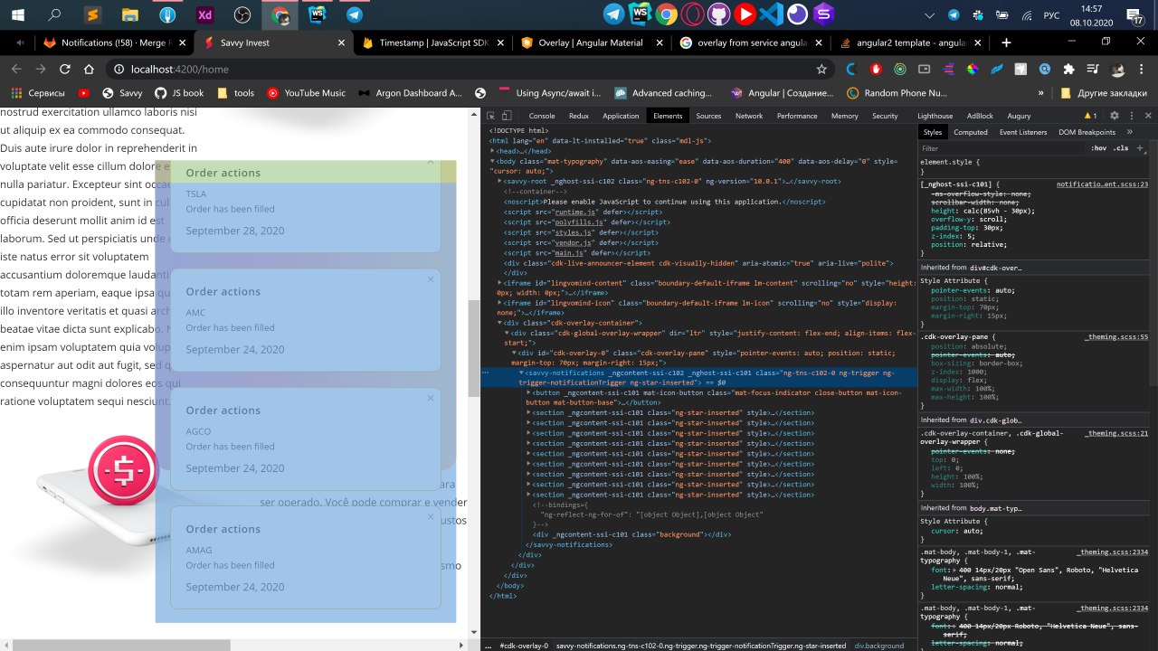Open the Windows Start menu
Viewport: 1158px width, 651px height.
pos(18,14)
